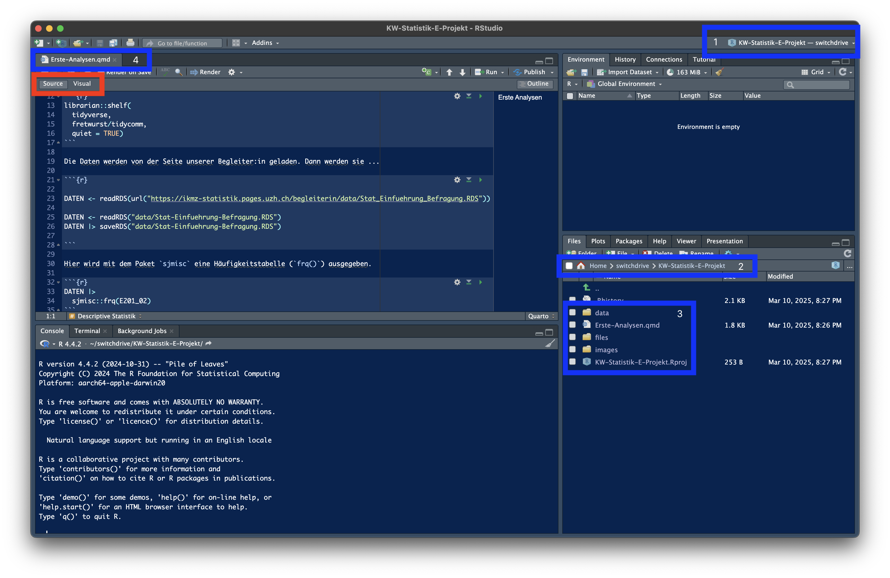Screen dimensions: 890x578
Task: Click the Home house icon in Files breadcrumb
Action: [x=581, y=265]
